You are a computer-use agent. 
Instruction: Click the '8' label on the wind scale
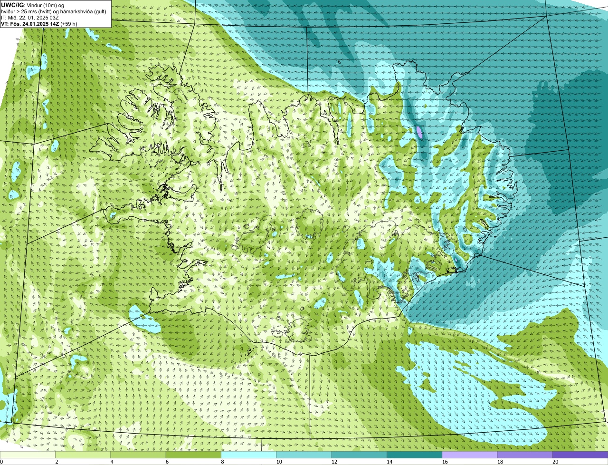[222, 462]
